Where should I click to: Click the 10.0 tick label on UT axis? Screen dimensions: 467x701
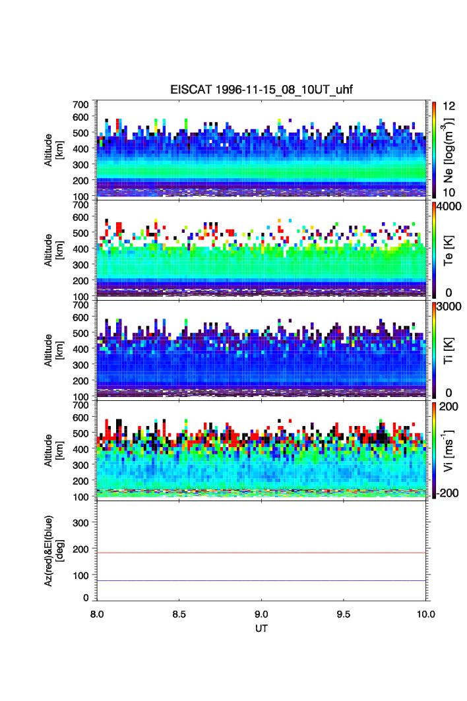point(425,614)
